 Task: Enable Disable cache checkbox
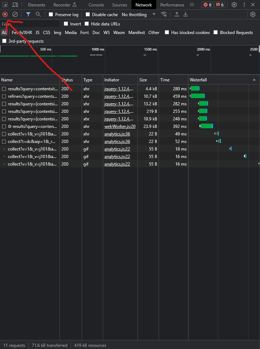click(x=88, y=14)
